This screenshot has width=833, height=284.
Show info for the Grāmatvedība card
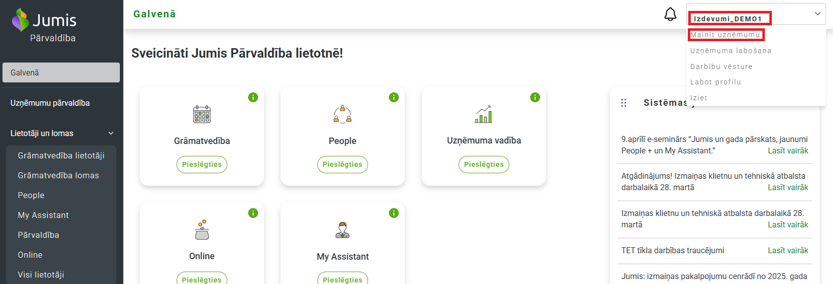tap(253, 97)
